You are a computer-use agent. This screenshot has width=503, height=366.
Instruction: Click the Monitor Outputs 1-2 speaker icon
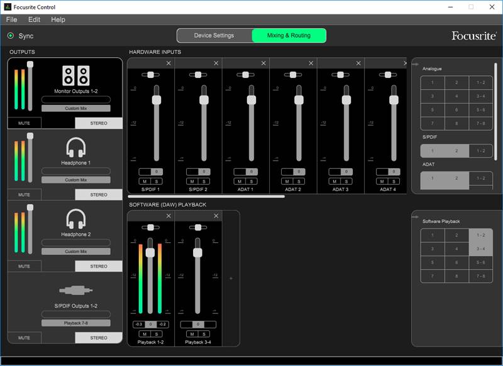point(75,76)
